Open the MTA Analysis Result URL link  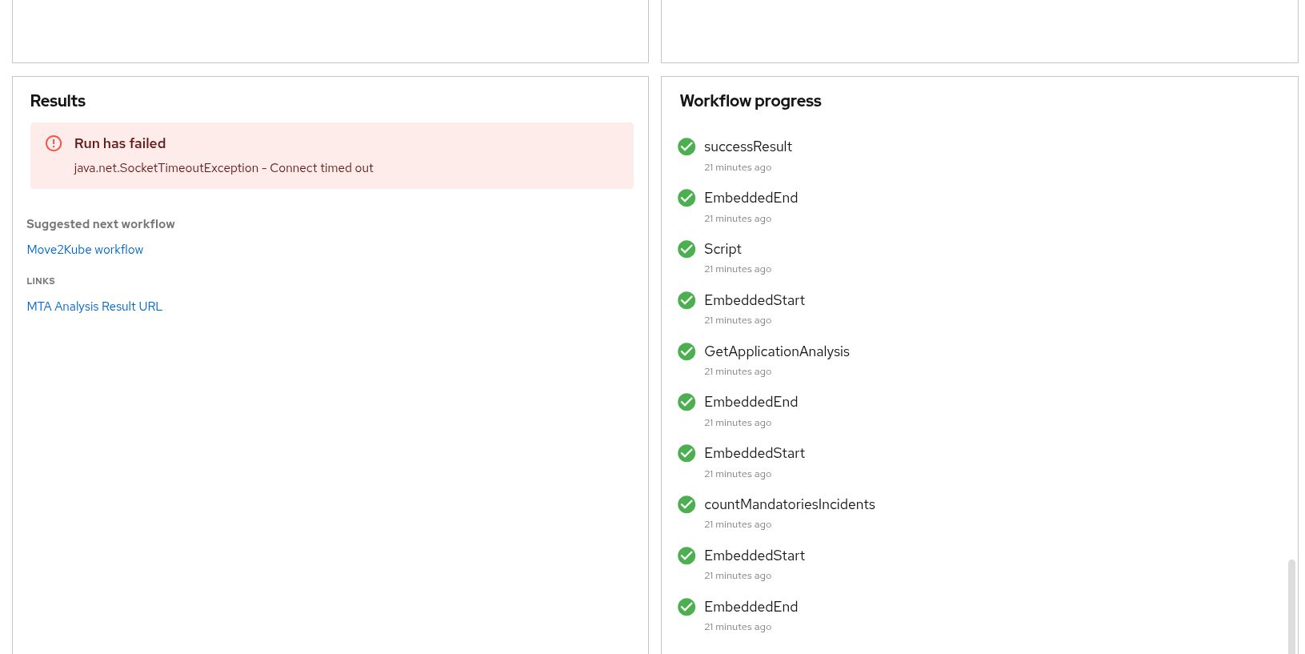pyautogui.click(x=94, y=307)
